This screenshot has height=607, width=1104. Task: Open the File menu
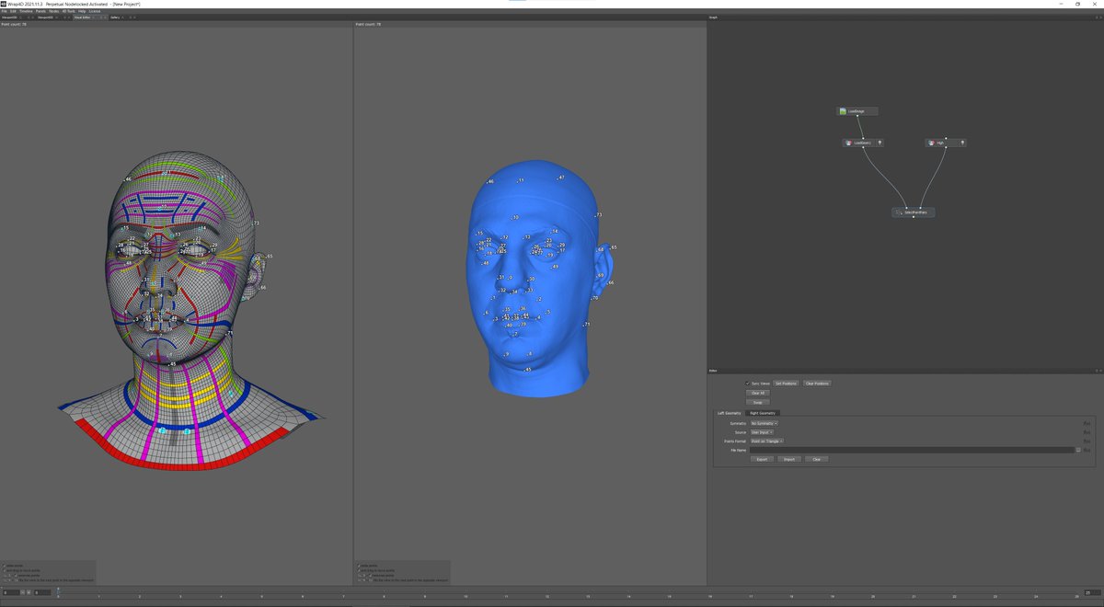point(4,11)
